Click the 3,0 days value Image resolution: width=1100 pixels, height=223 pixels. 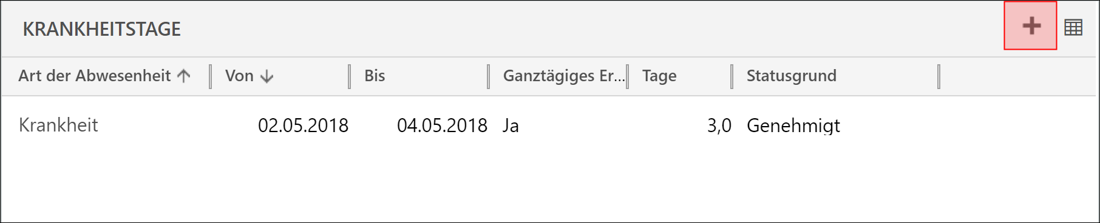coord(719,125)
